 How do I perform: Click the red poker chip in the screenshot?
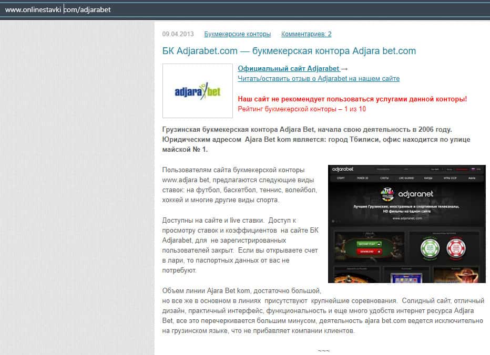point(456,247)
